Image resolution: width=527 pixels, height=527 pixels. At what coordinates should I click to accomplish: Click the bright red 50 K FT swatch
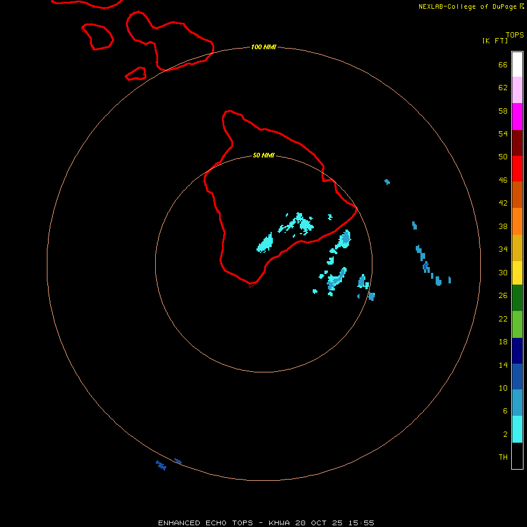(517, 169)
